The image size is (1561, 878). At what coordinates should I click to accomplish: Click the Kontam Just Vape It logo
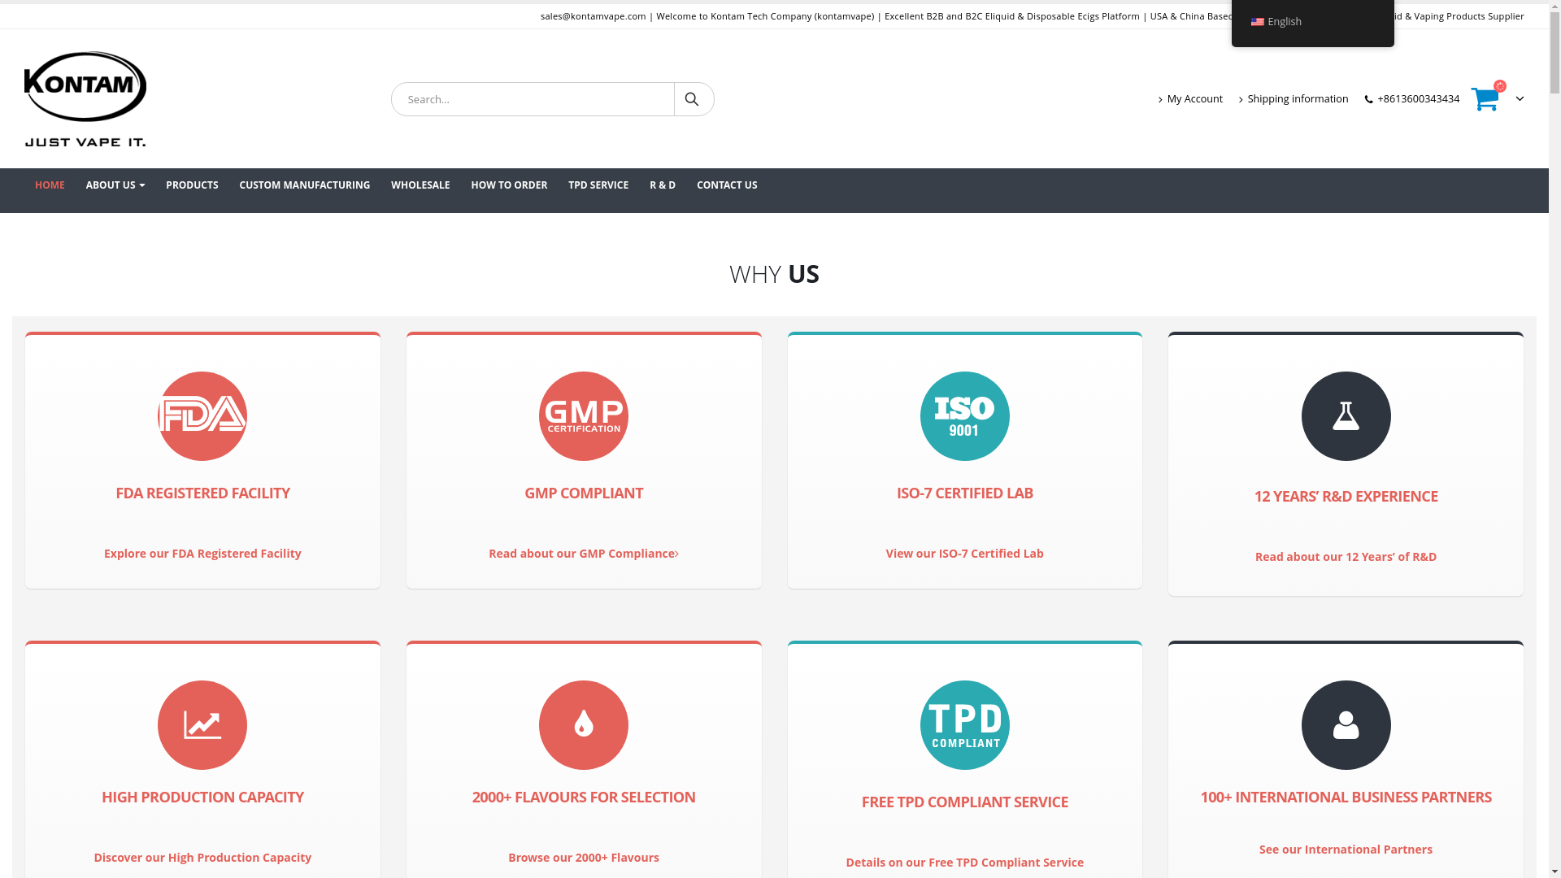click(x=85, y=99)
